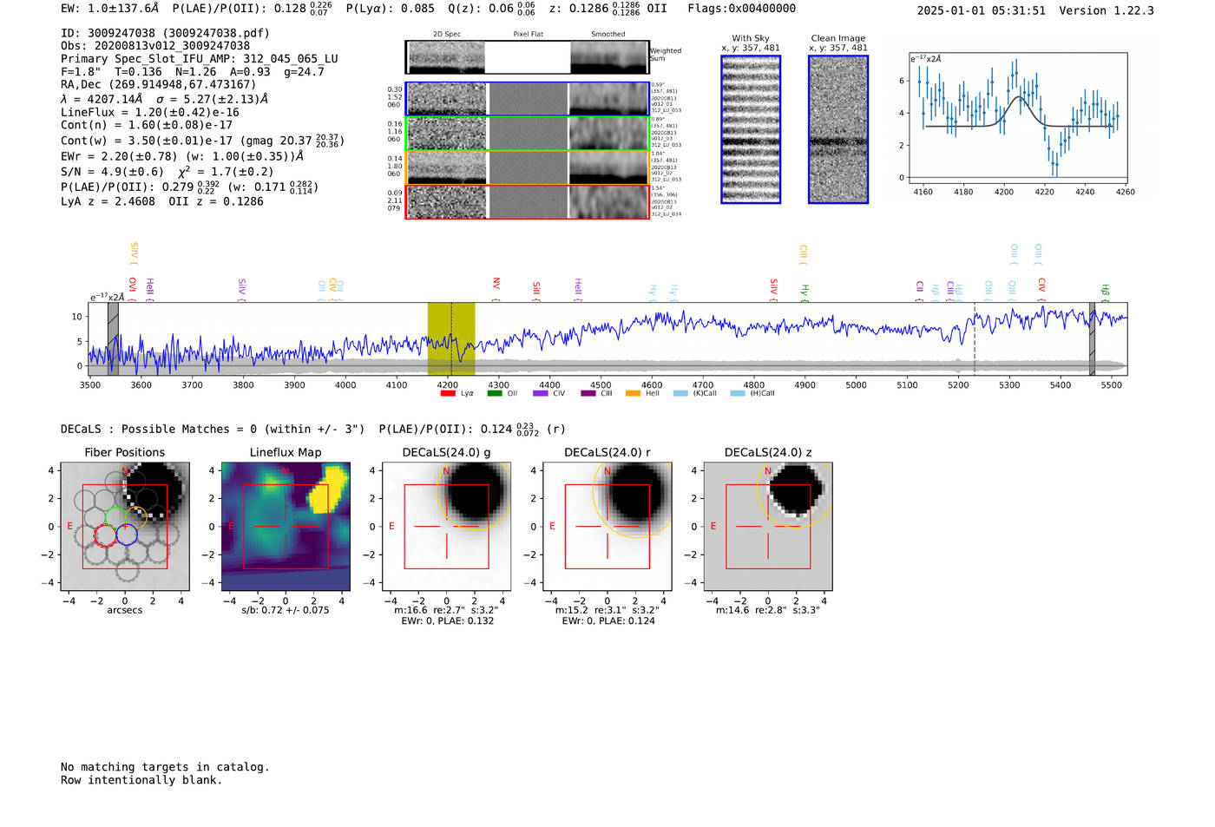Screen dimensions: 1215x827
Task: Click the yellow highlighted band in the spectrum
Action: (x=450, y=338)
